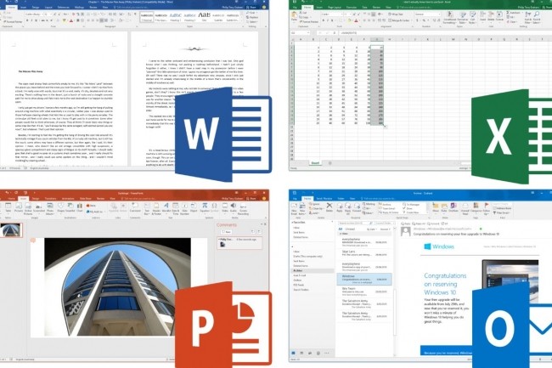Open Filter Email dropdown in Outlook
Screen dimensions: 552x368
pos(502,212)
